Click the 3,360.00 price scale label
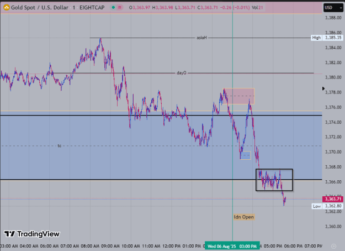The image size is (345, 251). pos(333,227)
